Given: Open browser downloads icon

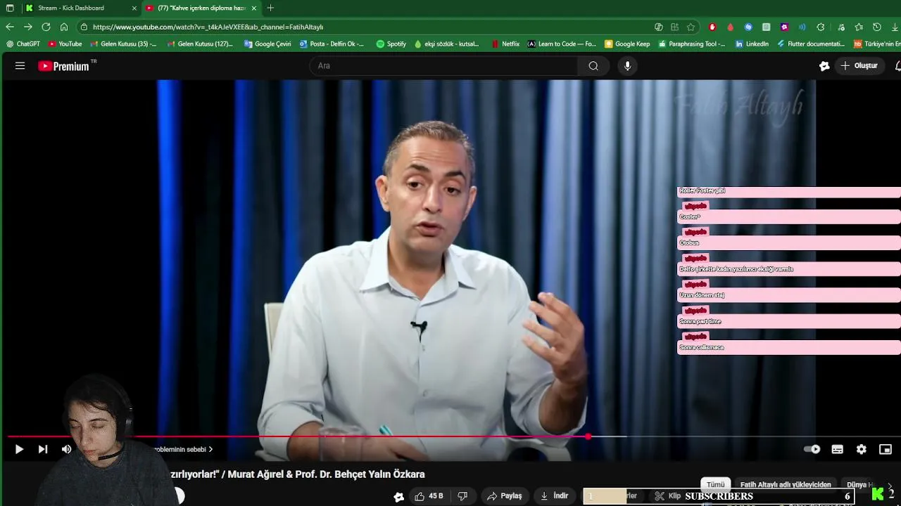Looking at the screenshot, I should [x=895, y=27].
